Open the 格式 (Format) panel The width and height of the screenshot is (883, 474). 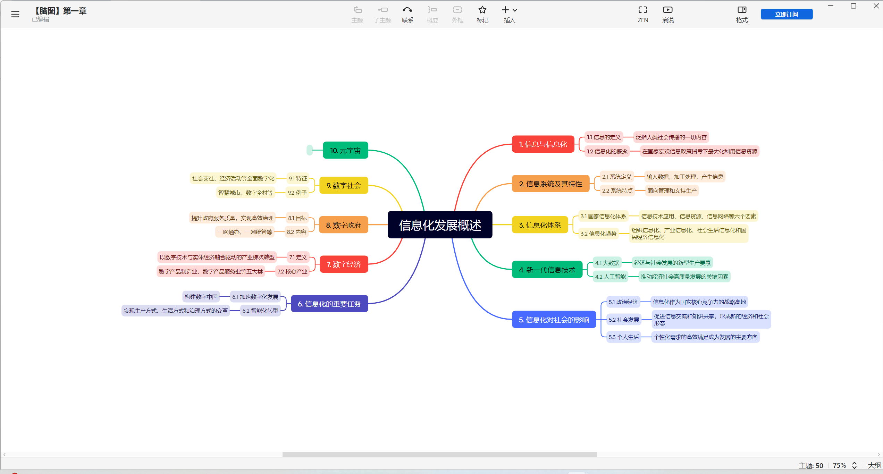click(742, 14)
